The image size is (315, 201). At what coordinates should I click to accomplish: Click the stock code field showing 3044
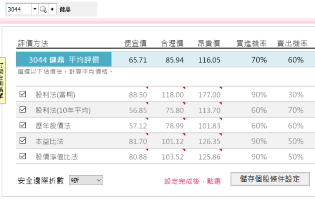point(18,9)
